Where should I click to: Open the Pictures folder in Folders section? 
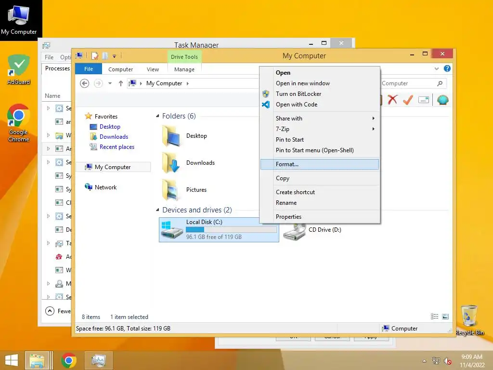click(184, 190)
